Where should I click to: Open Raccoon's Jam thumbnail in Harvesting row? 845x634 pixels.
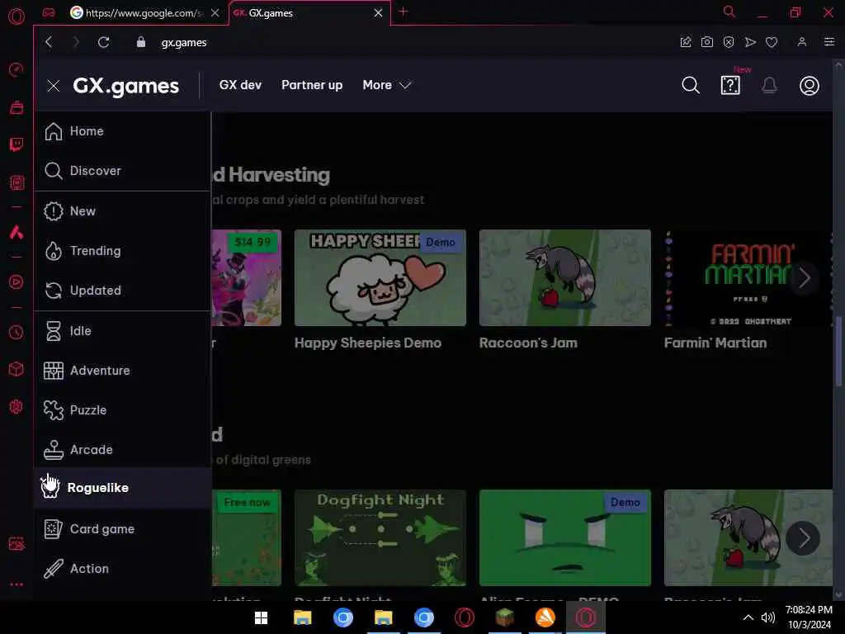(564, 277)
